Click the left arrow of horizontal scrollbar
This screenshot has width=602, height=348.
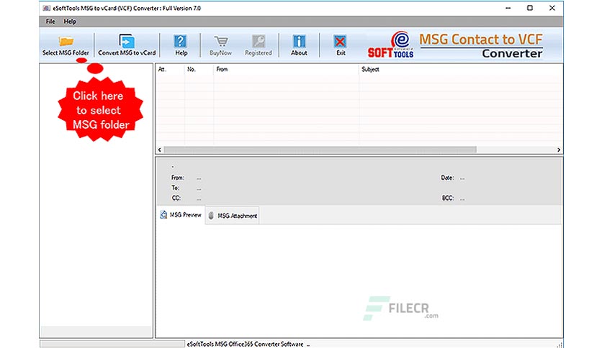click(x=160, y=150)
